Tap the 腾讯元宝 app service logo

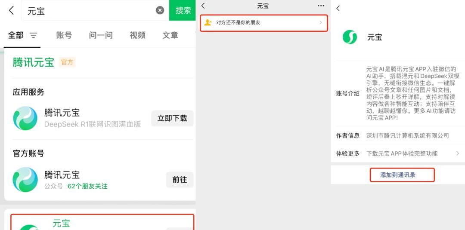(25, 118)
